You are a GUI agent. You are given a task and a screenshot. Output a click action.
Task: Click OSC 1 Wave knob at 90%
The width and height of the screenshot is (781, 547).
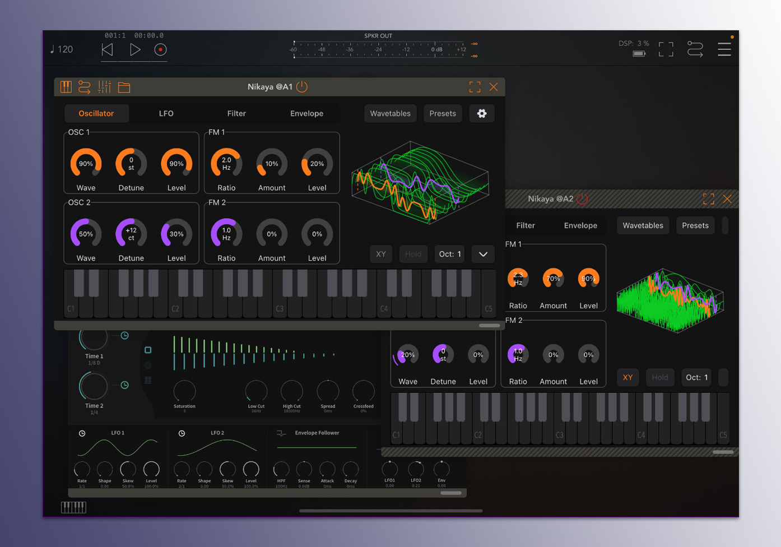pyautogui.click(x=86, y=164)
